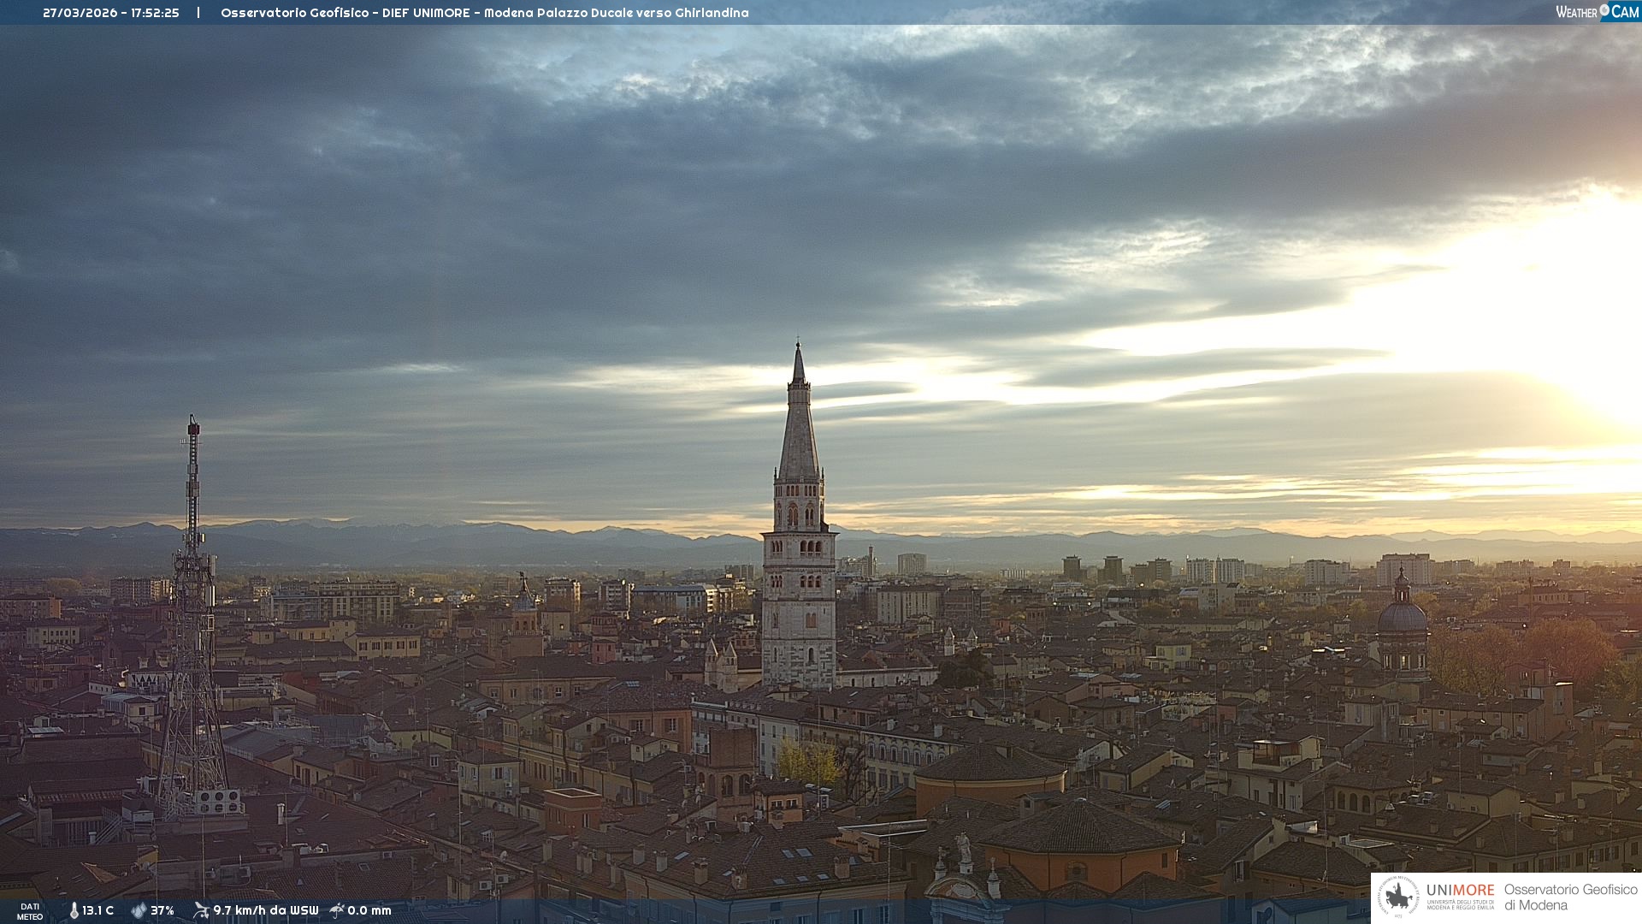Click the thermometer temperature icon
Screen dimensions: 1642x924
tap(74, 910)
